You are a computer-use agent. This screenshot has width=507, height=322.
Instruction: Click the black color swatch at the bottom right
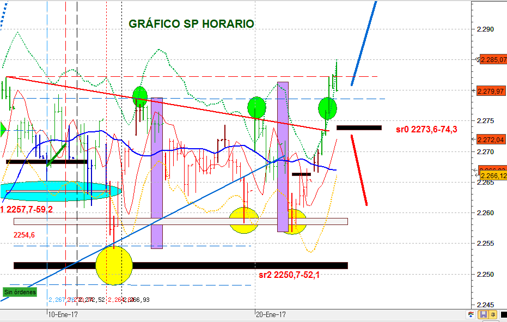coord(503,314)
